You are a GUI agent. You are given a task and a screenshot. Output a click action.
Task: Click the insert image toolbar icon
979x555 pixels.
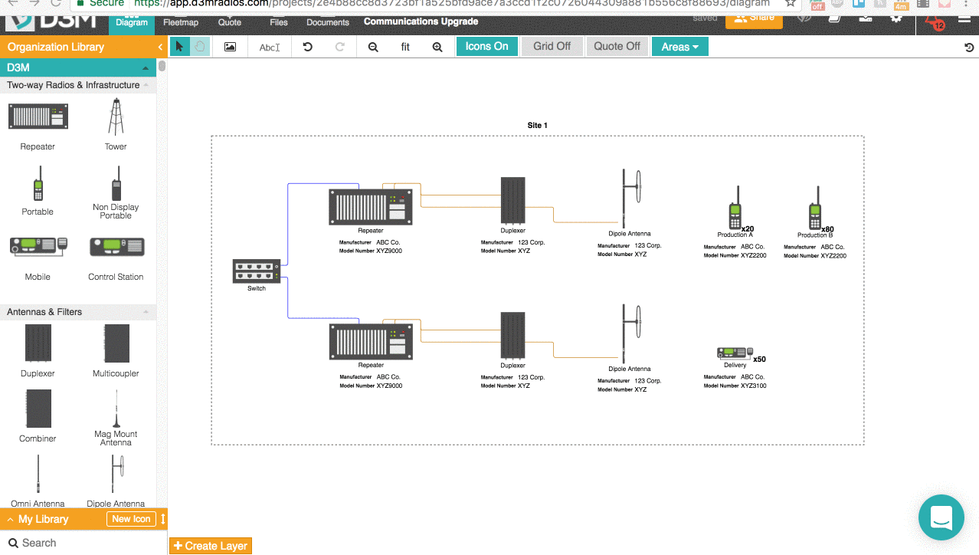pyautogui.click(x=231, y=46)
